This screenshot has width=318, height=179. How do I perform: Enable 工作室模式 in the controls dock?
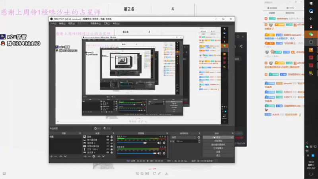218,148
